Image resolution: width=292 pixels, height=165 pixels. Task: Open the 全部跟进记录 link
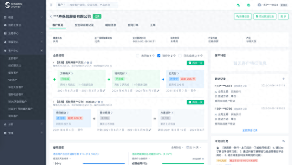pos(250,130)
